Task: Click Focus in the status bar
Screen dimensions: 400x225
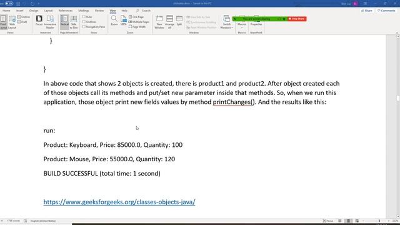Action: point(328,221)
